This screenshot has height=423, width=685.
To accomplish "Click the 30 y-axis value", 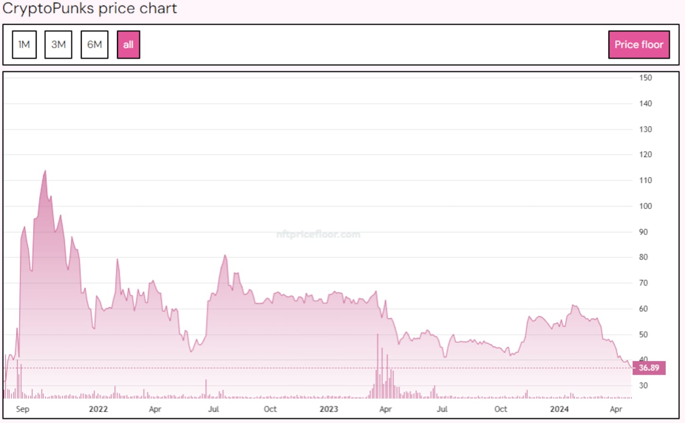I will [643, 385].
